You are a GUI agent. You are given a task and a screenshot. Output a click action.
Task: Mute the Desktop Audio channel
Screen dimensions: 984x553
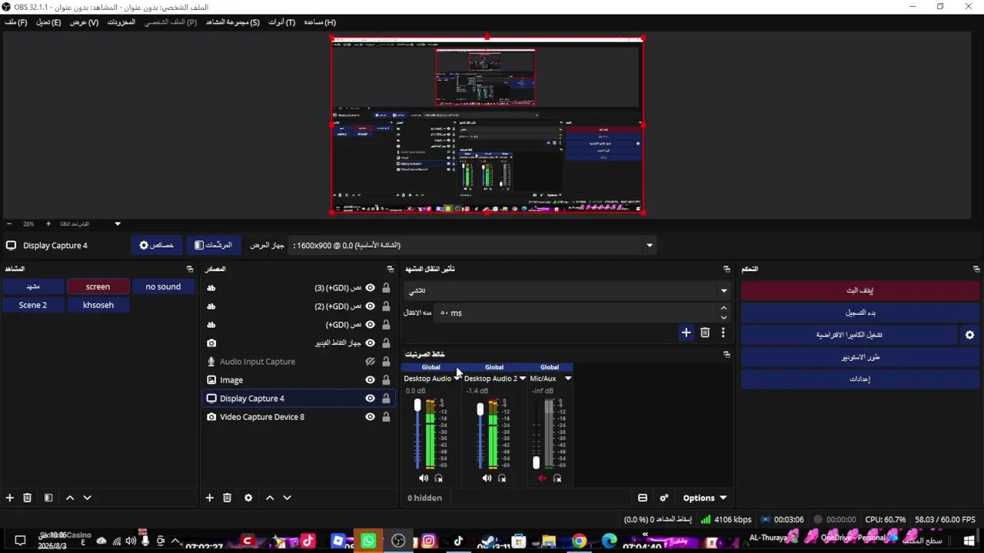pyautogui.click(x=424, y=478)
